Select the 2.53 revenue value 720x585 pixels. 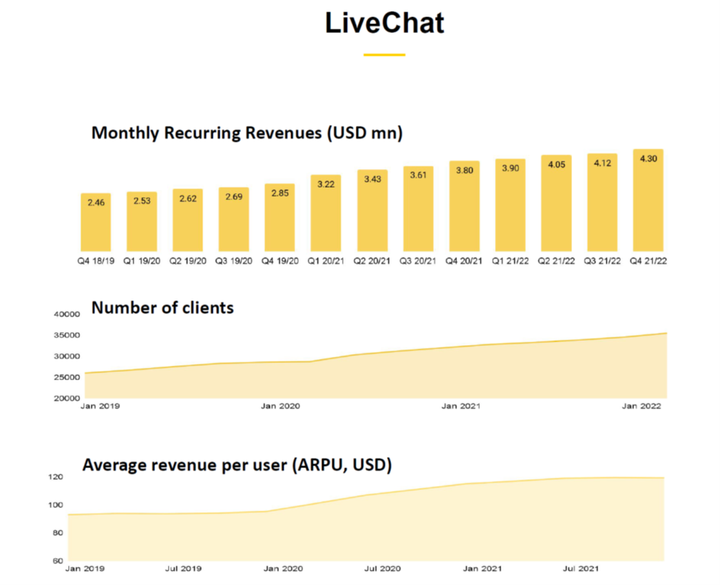tap(142, 200)
